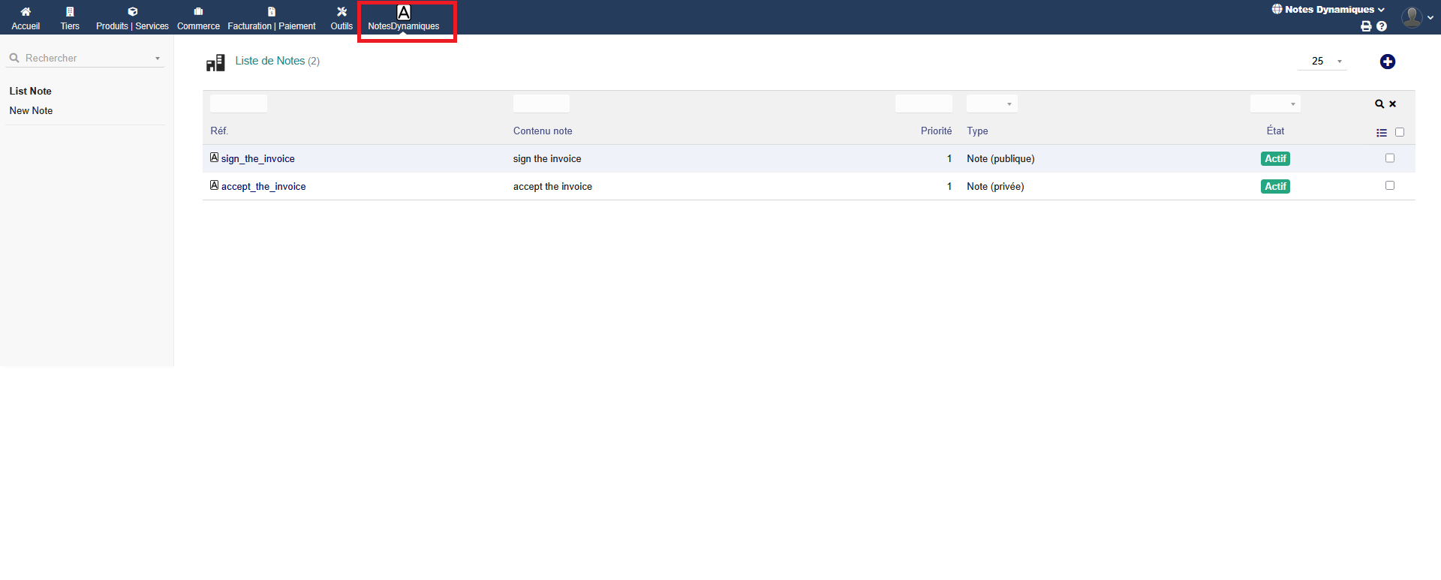The height and width of the screenshot is (580, 1441).
Task: Click the magnifier search filter icon
Action: (1379, 104)
